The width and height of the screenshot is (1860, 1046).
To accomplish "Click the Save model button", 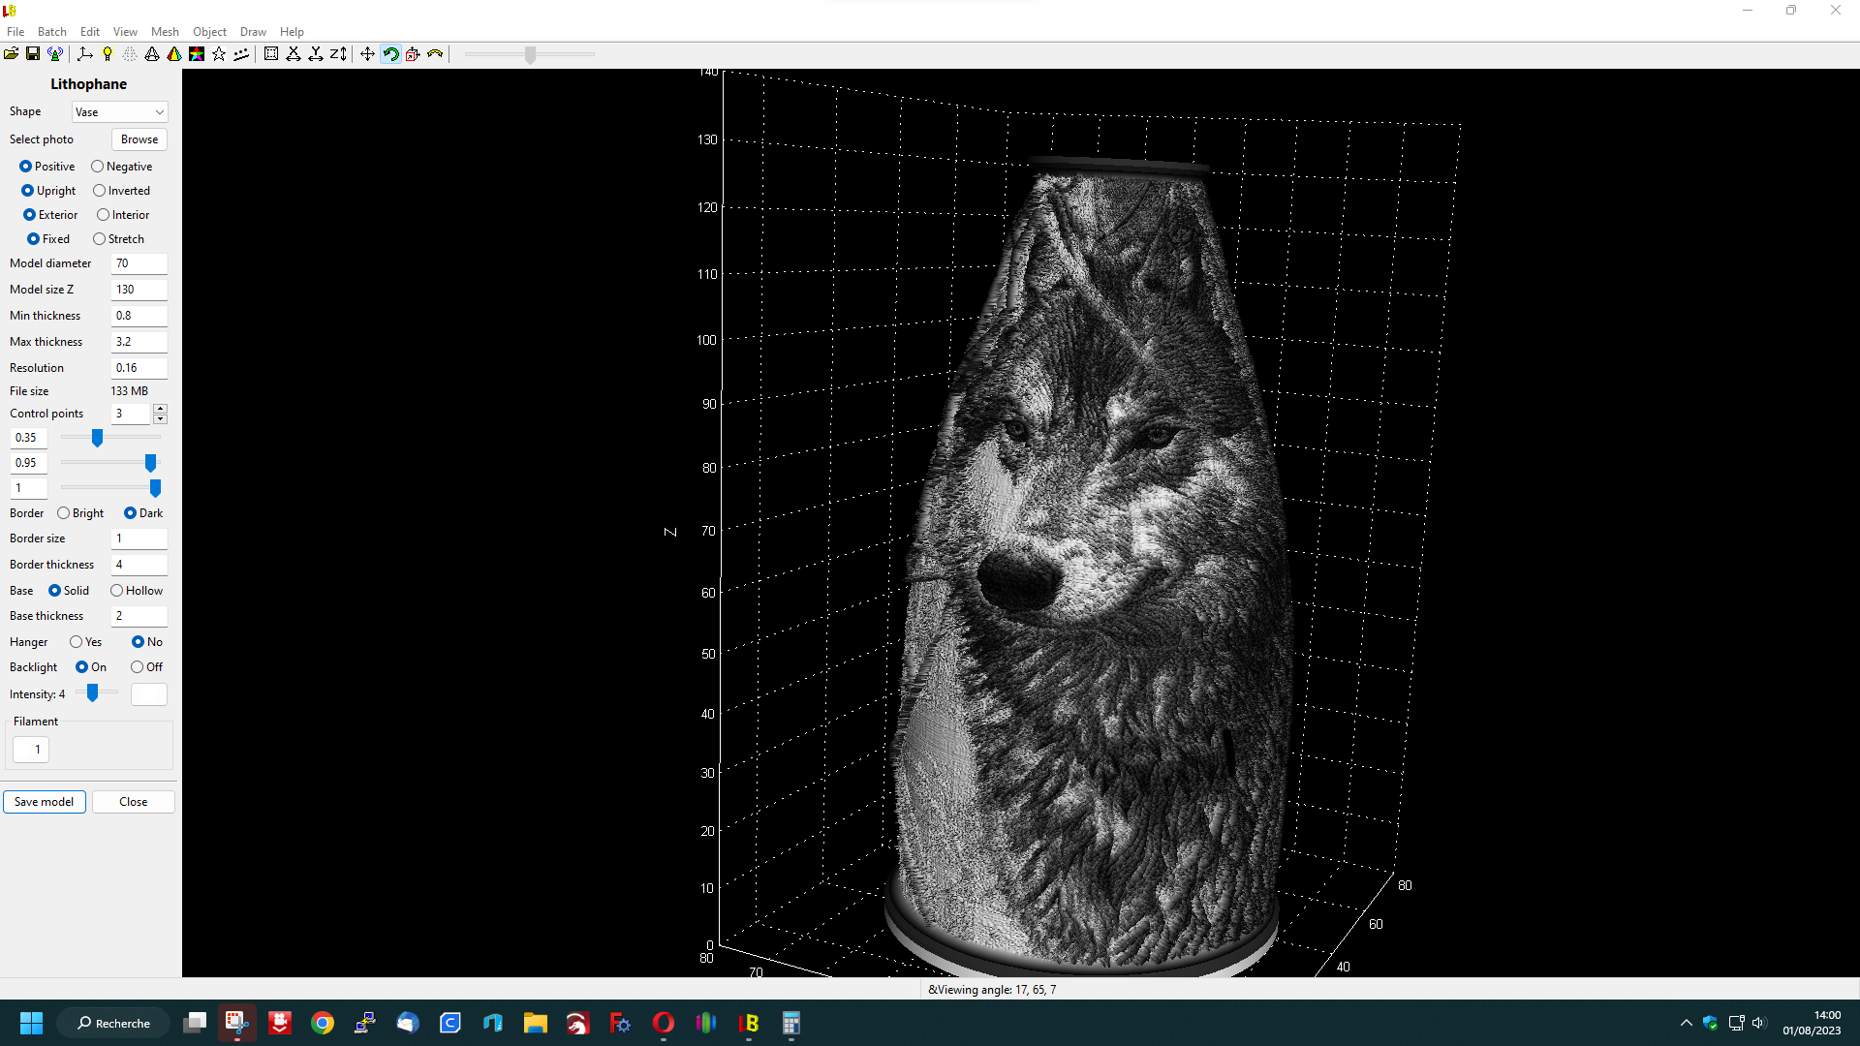I will point(44,802).
